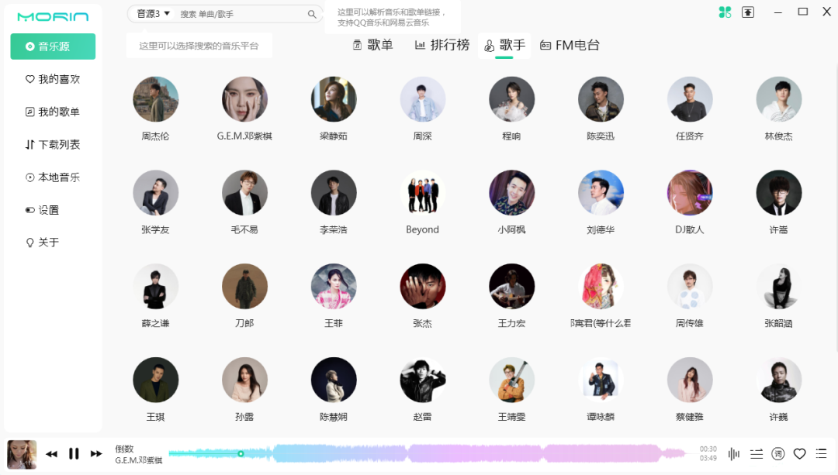Image resolution: width=838 pixels, height=475 pixels.
Task: Seek using the waveform progress bar
Action: [x=427, y=453]
